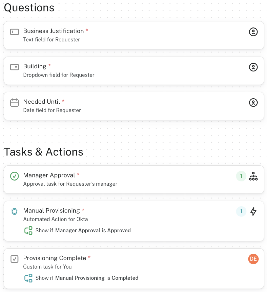Select the Needed Until question title
This screenshot has height=292, width=267.
(42, 102)
